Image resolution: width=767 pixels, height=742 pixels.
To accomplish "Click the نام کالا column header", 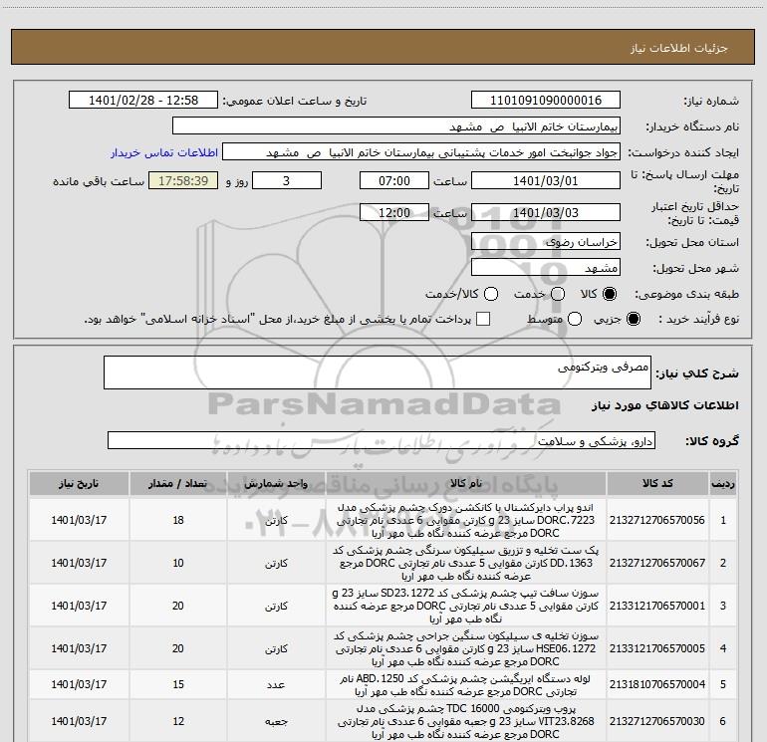I will coord(466,484).
